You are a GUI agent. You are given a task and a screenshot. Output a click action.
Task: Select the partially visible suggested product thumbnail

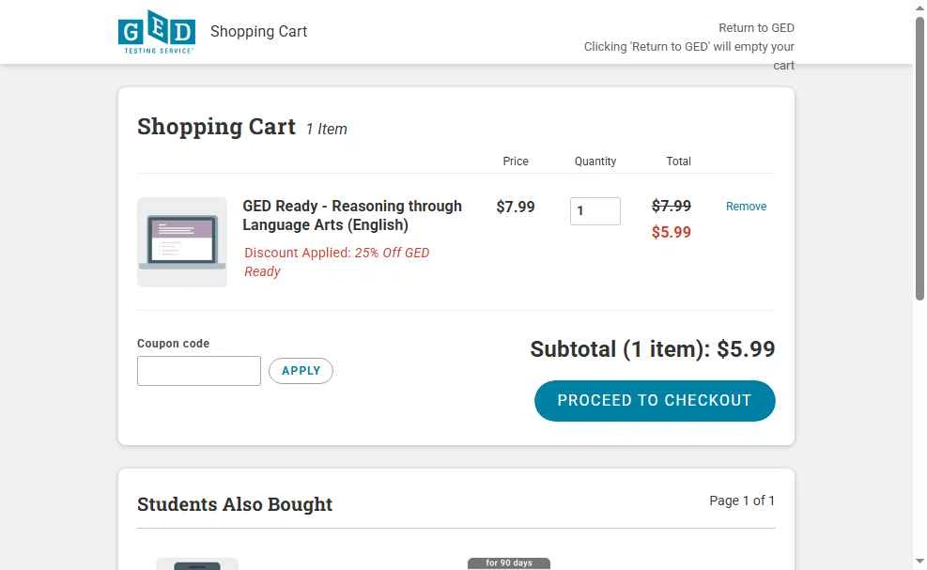pyautogui.click(x=197, y=564)
